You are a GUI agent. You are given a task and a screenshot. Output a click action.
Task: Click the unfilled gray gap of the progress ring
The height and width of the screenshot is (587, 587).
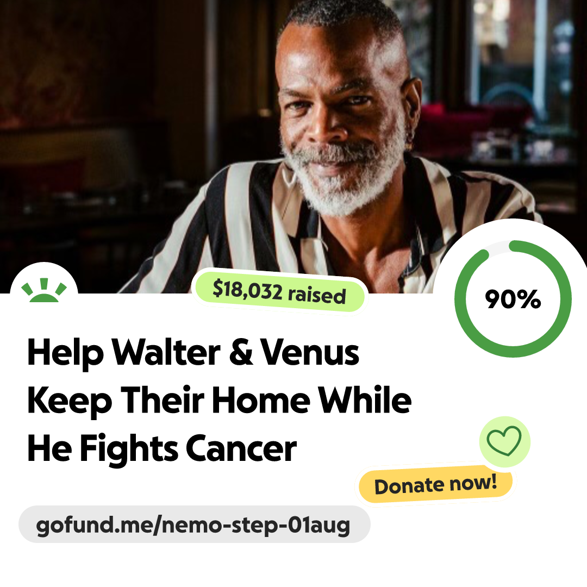pyautogui.click(x=499, y=246)
